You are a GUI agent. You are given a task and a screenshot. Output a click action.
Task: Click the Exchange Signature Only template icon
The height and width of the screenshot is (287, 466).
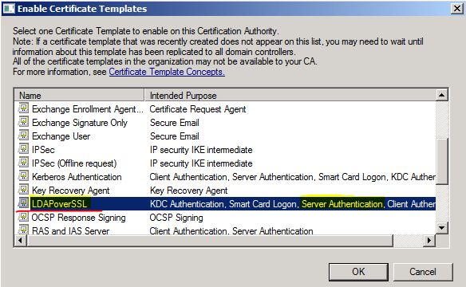(x=23, y=122)
